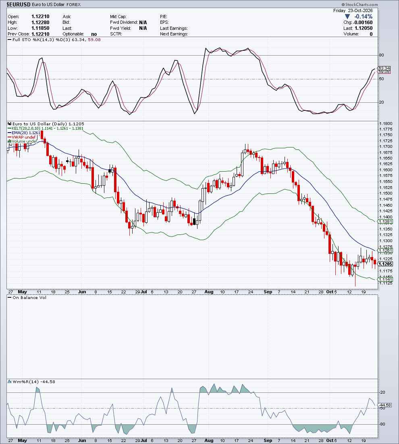Click the 'KELT(20,2.0,10)' legend text
Viewport: 399px width, 444px height.
coord(26,129)
